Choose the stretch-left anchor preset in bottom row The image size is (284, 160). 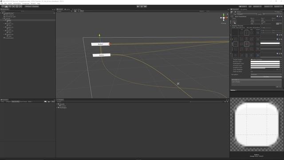coord(242,55)
